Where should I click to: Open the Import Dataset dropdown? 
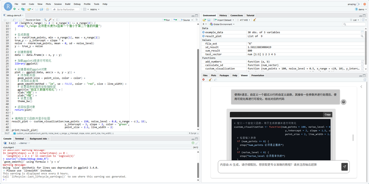tap(224, 20)
